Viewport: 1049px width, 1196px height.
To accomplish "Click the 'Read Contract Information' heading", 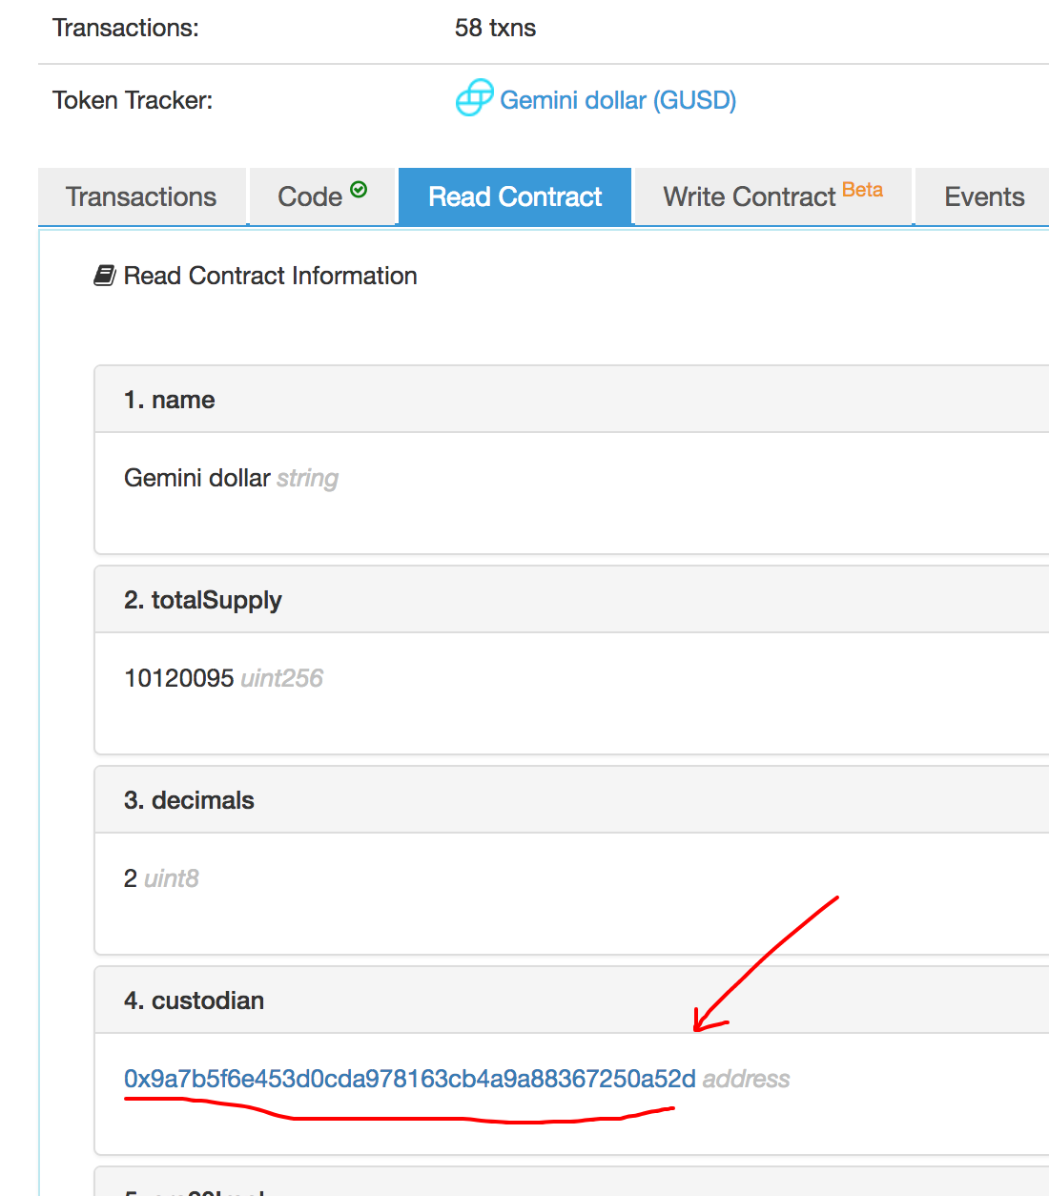I will 271,276.
